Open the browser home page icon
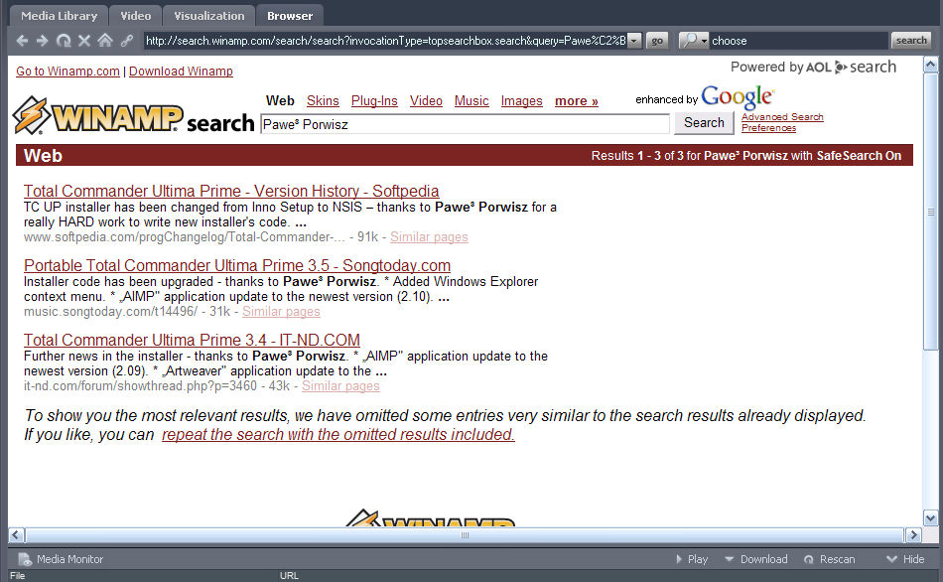Image resolution: width=943 pixels, height=582 pixels. (105, 41)
